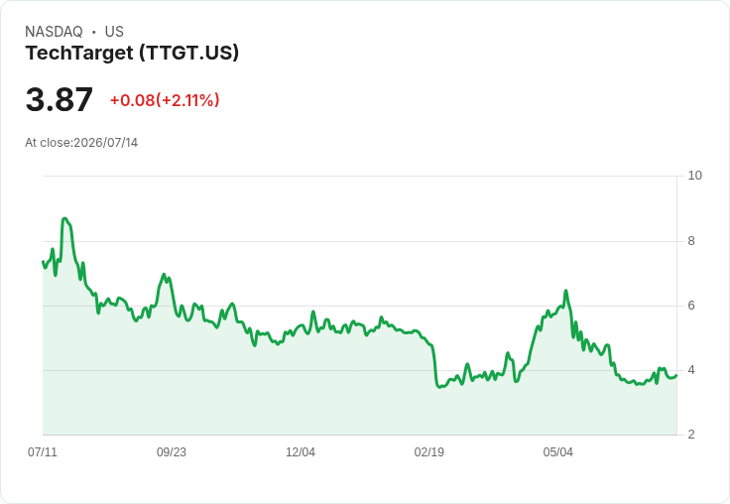The height and width of the screenshot is (504, 730).
Task: Click the 02/19 date axis label
Action: 429,451
